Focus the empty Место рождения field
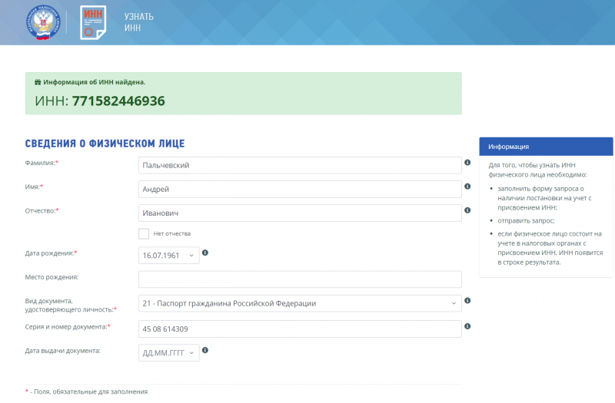Image resolution: width=615 pixels, height=403 pixels. [x=300, y=279]
